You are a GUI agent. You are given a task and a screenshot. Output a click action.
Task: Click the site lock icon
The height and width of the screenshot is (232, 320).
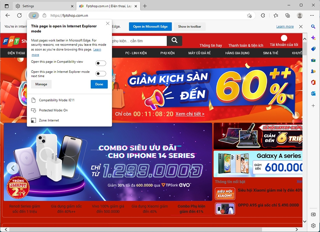[x=44, y=16]
